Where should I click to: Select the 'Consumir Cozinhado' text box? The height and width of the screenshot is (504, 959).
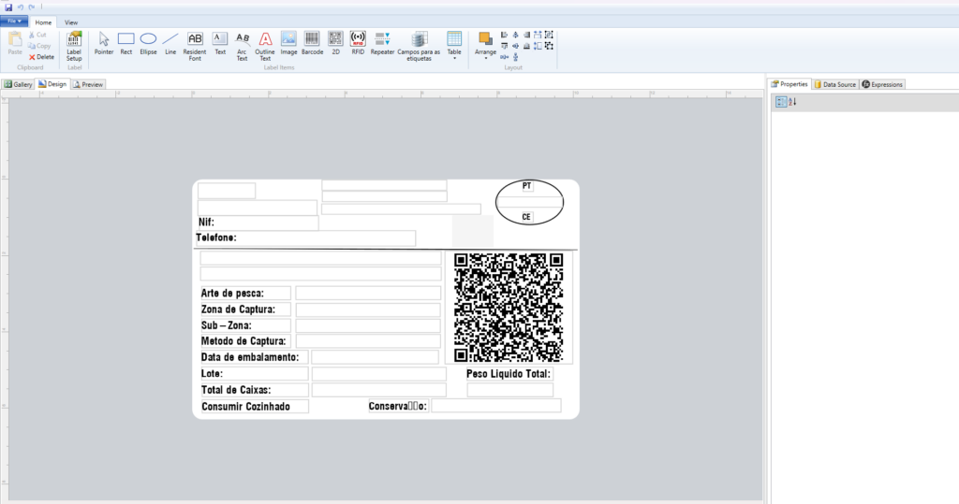[255, 406]
